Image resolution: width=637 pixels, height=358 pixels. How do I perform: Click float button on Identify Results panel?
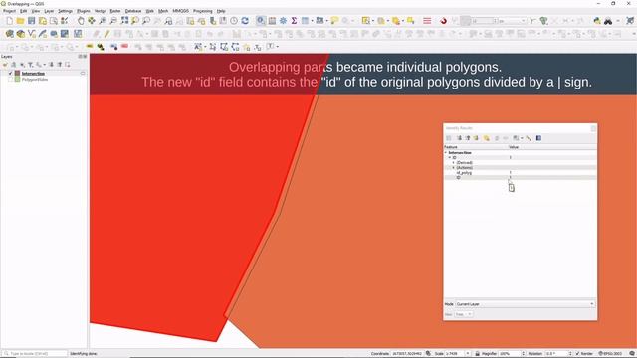click(593, 128)
